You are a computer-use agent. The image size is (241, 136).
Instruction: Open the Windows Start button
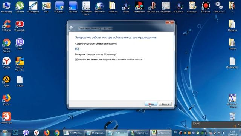click(5, 133)
